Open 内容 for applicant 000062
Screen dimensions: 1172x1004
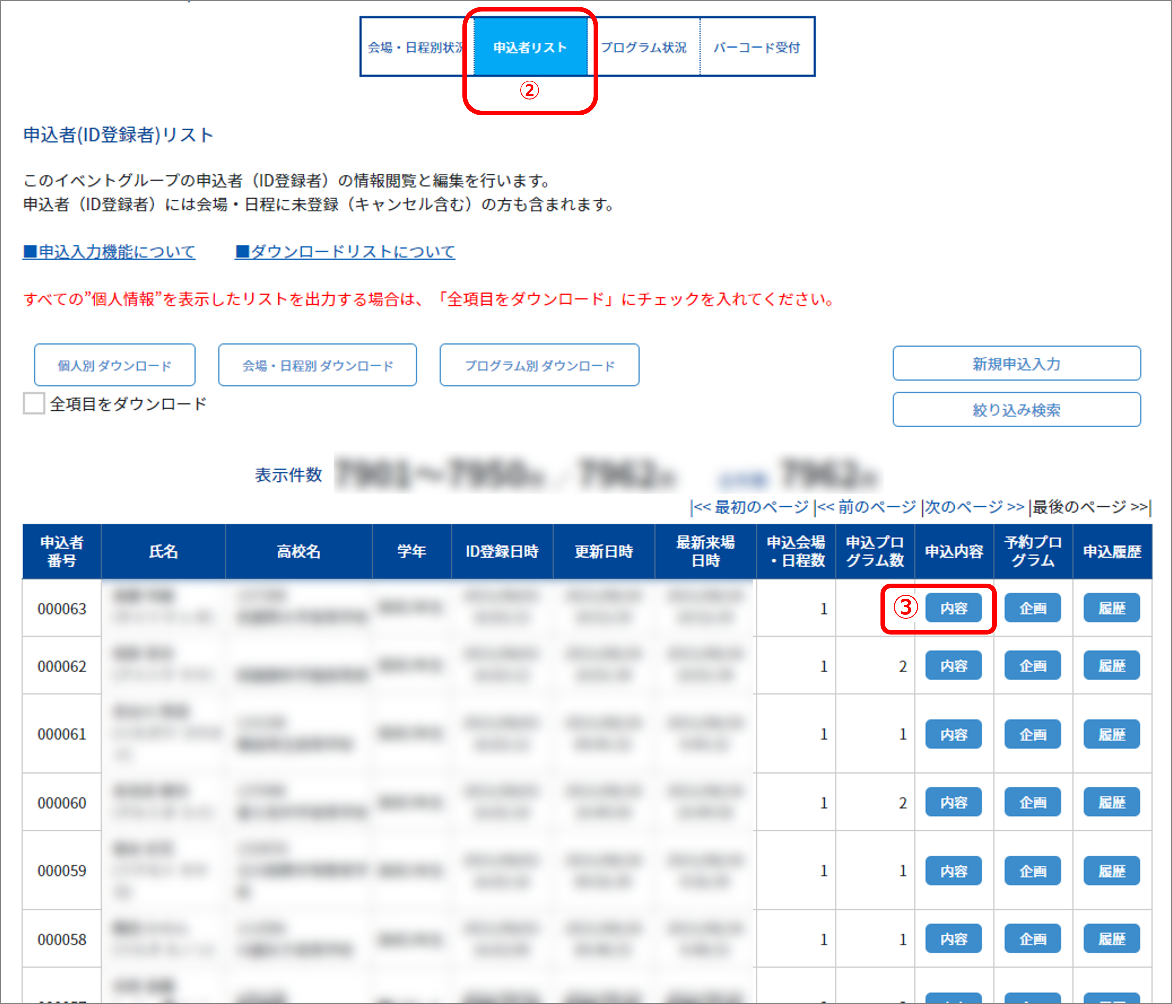tap(954, 666)
